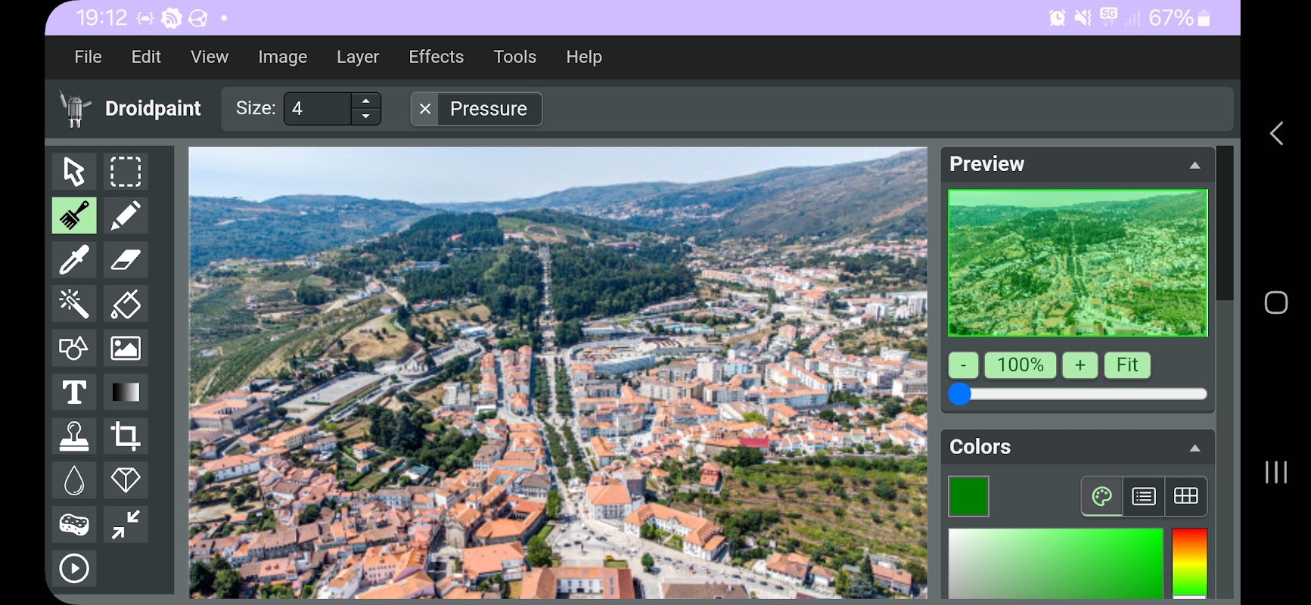Toggle the Pressure option off

425,109
